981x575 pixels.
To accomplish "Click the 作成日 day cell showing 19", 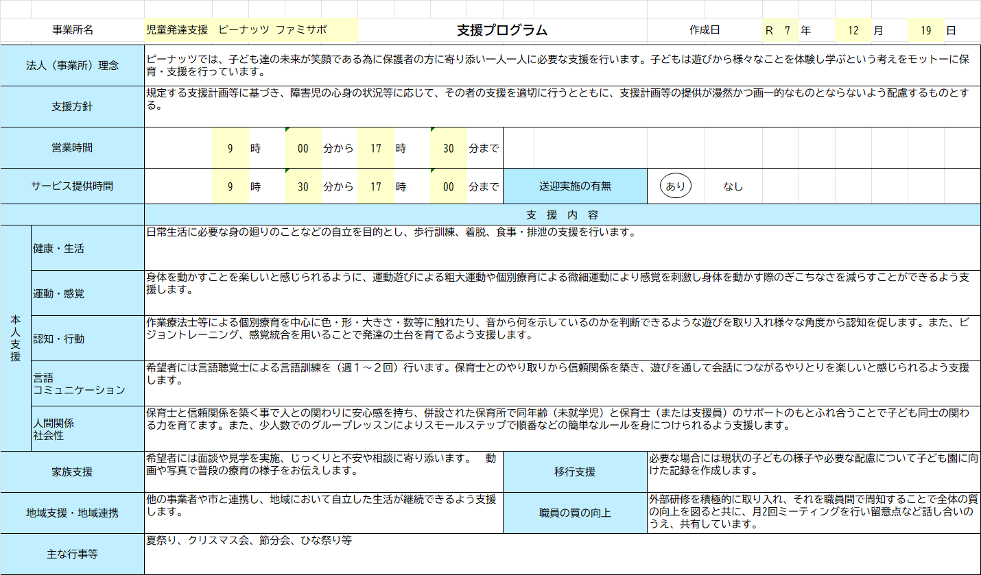I will (x=925, y=31).
